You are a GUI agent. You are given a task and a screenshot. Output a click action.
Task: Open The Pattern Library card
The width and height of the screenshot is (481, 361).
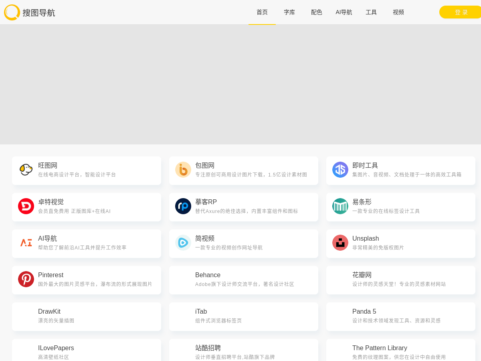click(401, 350)
